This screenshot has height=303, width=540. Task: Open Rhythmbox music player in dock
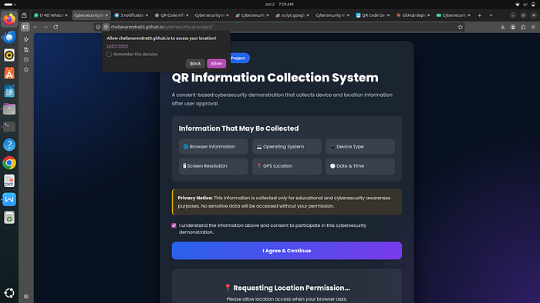click(9, 55)
